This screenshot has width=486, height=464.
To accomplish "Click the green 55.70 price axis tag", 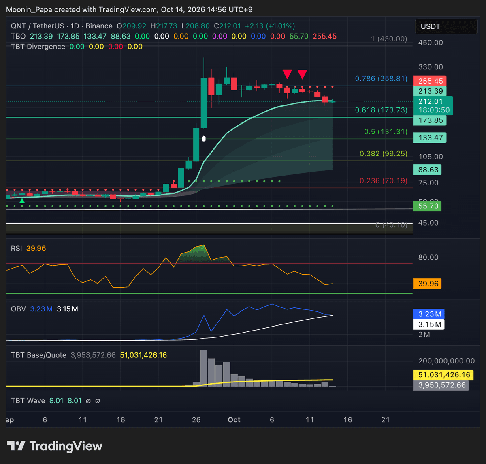I will coord(427,206).
